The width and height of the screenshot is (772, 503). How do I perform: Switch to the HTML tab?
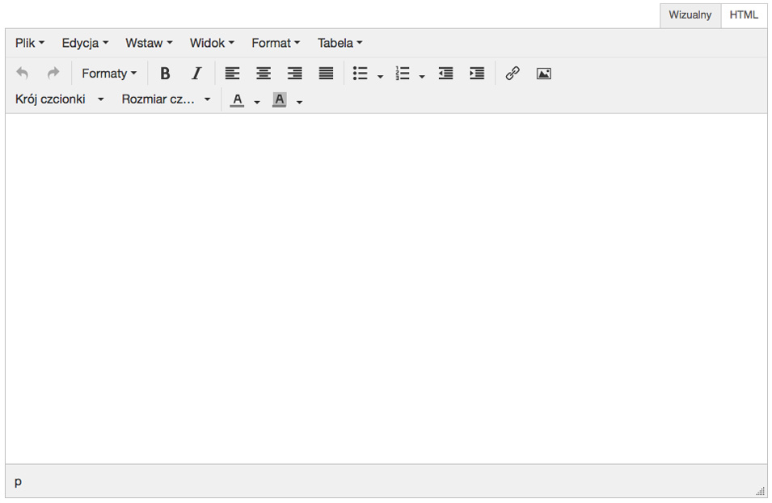pos(744,15)
